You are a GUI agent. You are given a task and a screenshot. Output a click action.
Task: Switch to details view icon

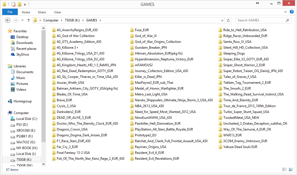pos(284,169)
